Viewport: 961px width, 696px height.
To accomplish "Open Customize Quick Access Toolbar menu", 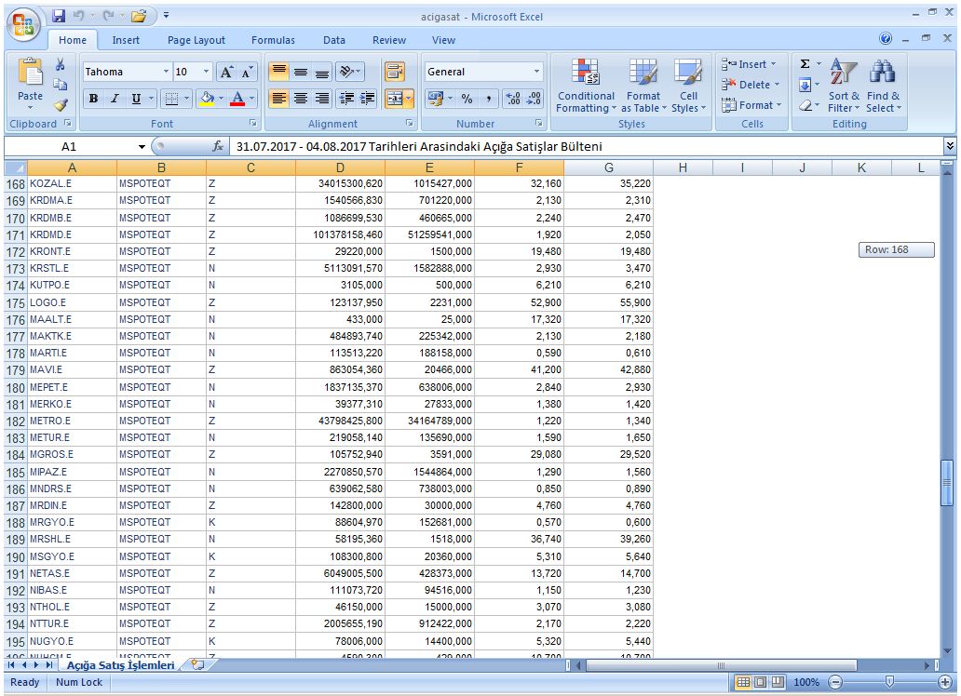I will coord(166,16).
